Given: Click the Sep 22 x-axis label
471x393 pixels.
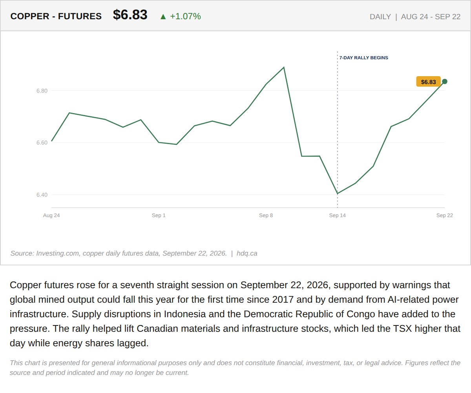Looking at the screenshot, I should 444,215.
